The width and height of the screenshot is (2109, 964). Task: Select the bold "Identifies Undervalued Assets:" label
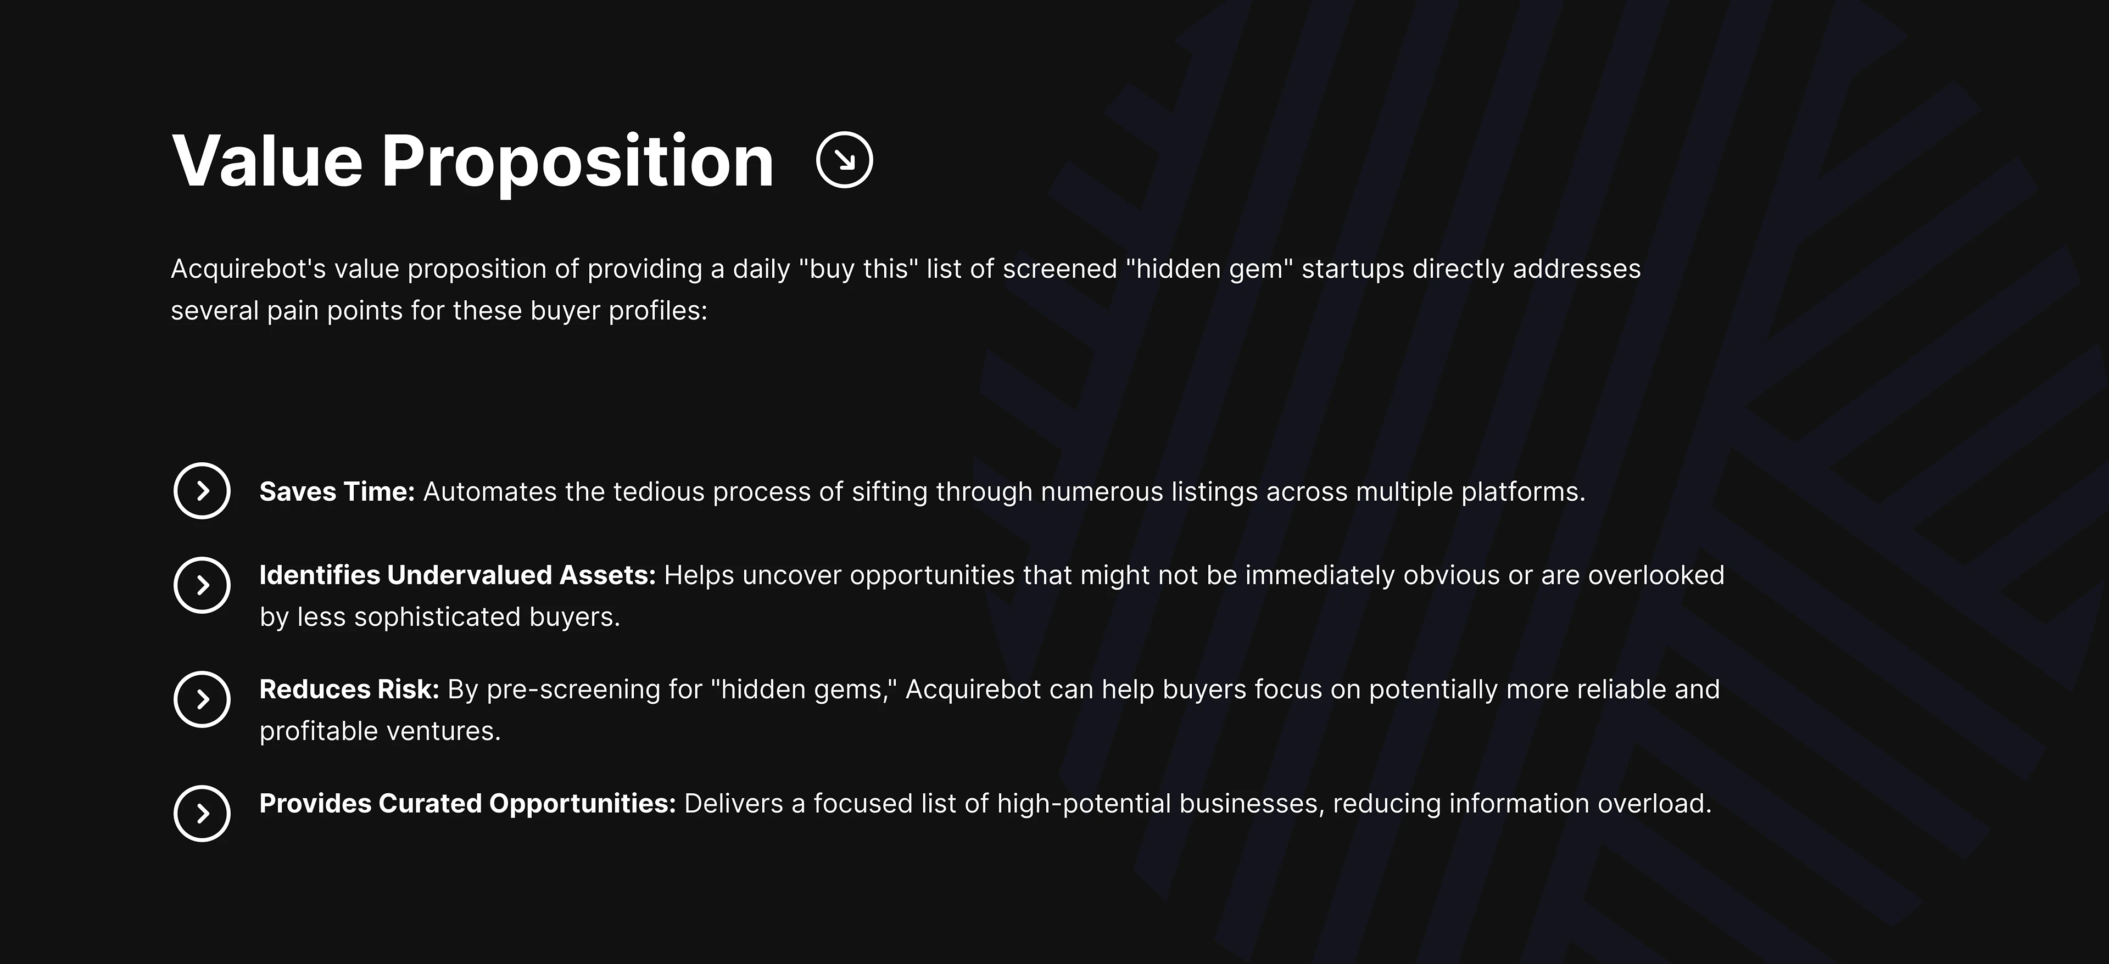pos(457,575)
